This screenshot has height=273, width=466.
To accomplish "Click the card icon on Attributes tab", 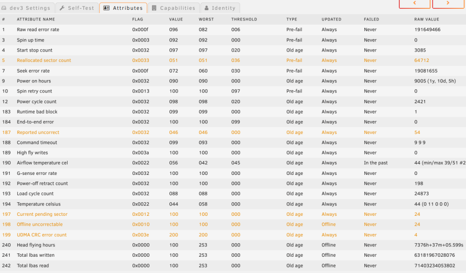I will click(106, 8).
